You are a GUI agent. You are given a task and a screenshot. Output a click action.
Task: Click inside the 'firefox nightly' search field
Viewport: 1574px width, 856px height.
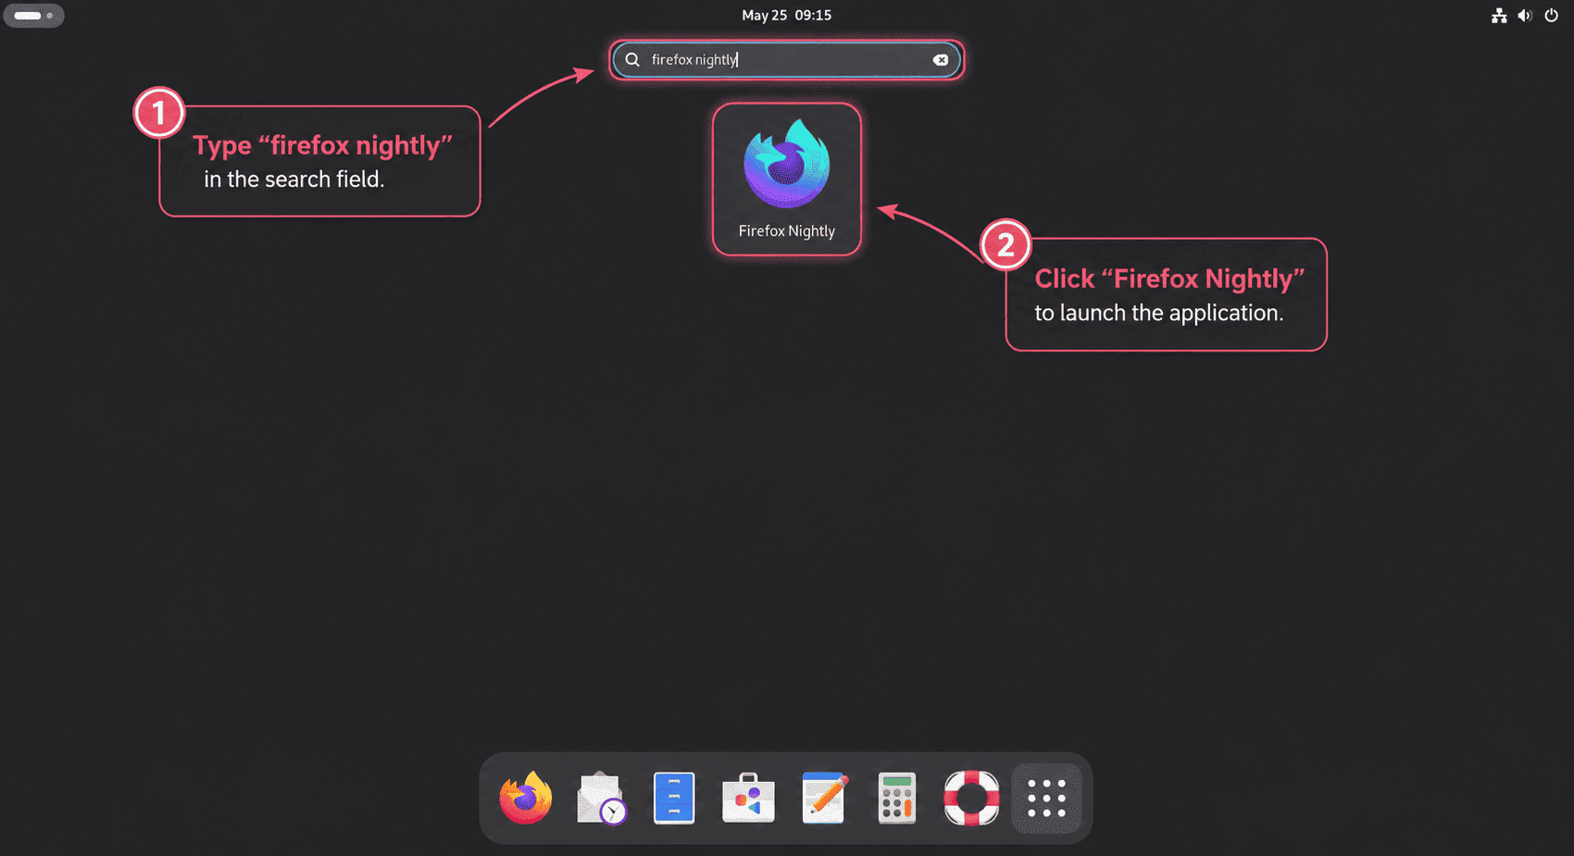tap(786, 59)
